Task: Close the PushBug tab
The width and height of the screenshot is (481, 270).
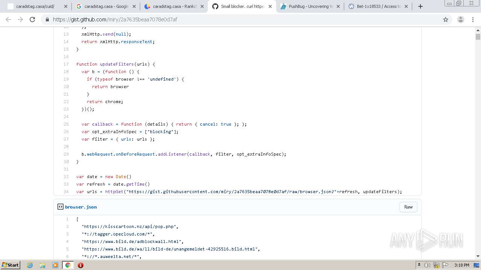Action: pyautogui.click(x=338, y=6)
